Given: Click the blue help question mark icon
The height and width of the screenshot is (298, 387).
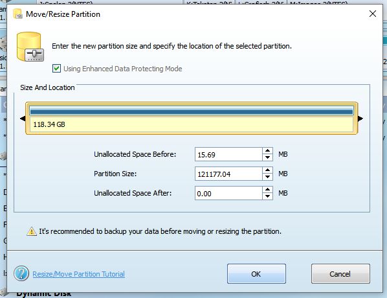Looking at the screenshot, I should [21, 273].
